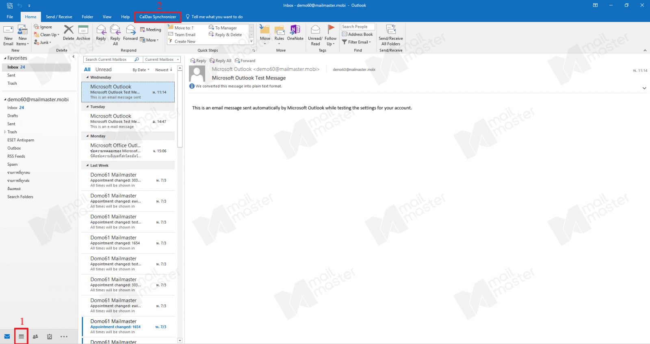650x344 pixels.
Task: Click the Ignore conversation button
Action: [x=43, y=27]
